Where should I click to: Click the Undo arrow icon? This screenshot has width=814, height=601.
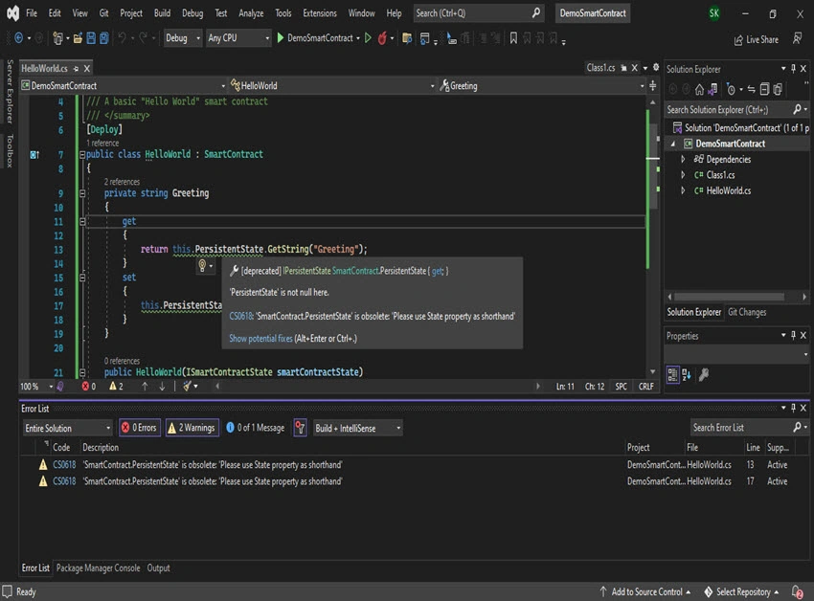tap(122, 38)
